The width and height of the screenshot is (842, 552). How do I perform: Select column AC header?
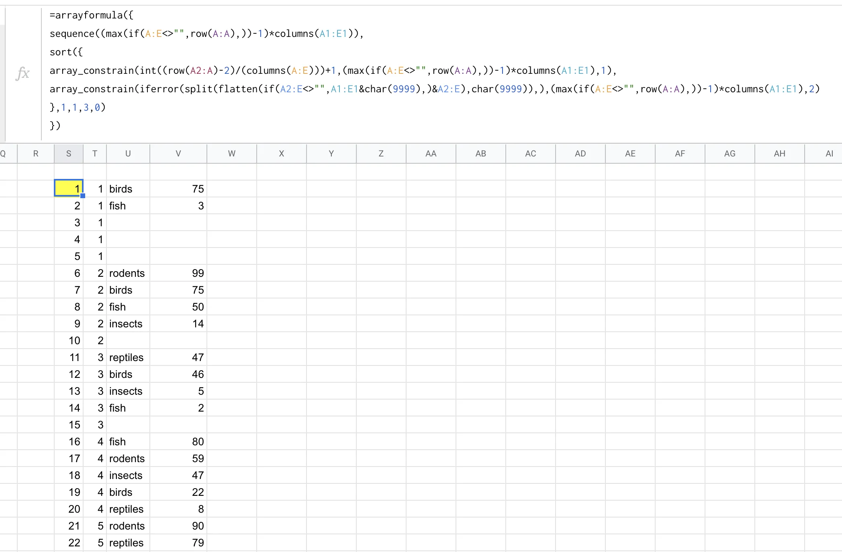coord(530,154)
